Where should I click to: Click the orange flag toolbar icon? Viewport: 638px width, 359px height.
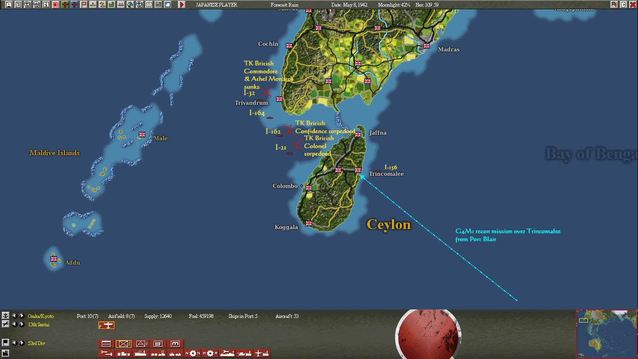(84, 5)
